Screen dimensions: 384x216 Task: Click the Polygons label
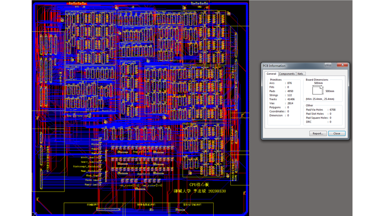[x=275, y=107]
